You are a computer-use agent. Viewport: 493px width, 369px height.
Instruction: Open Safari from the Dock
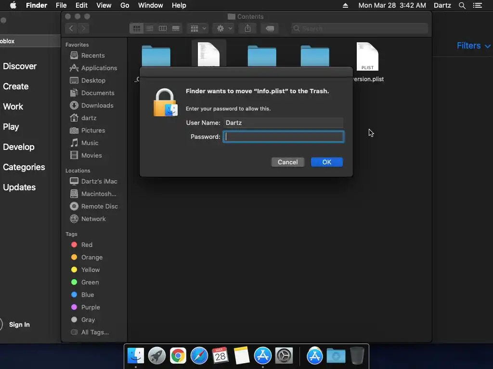[199, 356]
